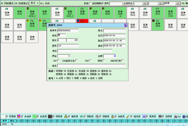Open the 其它 dropdown menu

(34, 3)
